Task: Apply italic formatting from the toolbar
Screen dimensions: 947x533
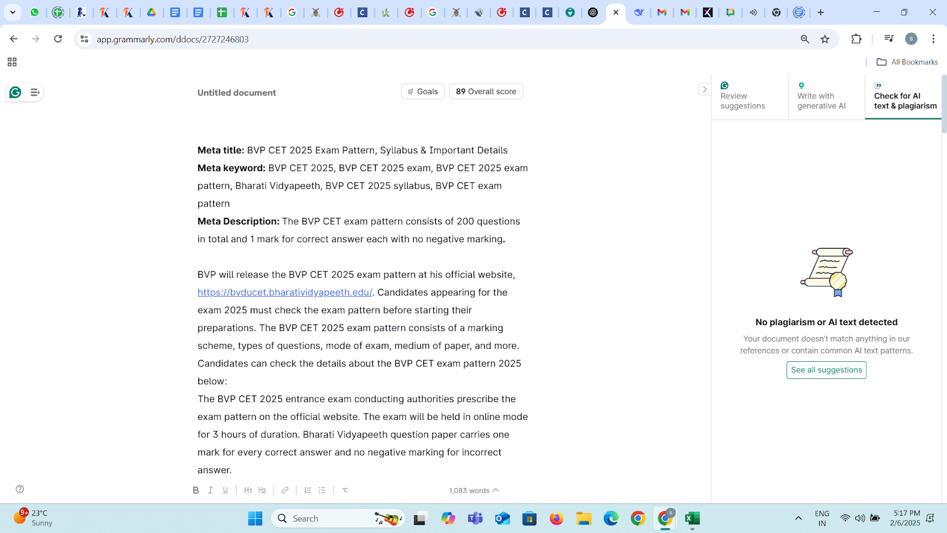Action: (x=211, y=490)
